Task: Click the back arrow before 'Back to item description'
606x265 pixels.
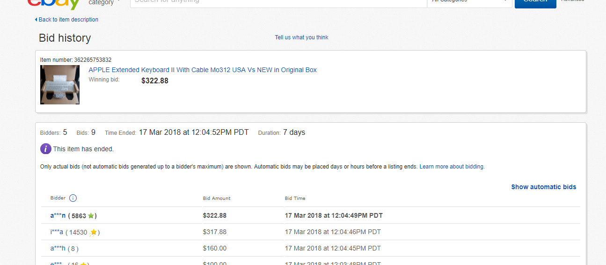Action: coord(36,20)
